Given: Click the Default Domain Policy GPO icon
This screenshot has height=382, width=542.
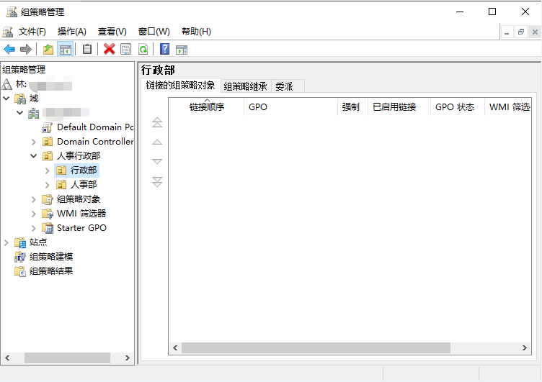Looking at the screenshot, I should coord(47,127).
